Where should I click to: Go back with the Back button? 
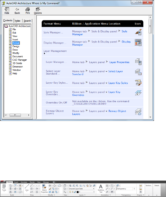17,11
